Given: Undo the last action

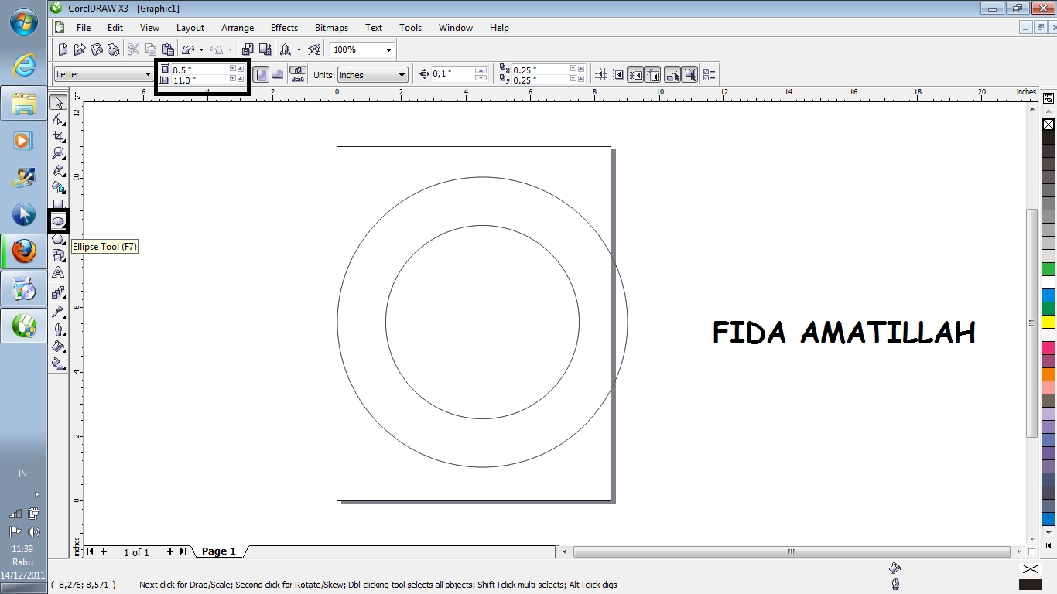Looking at the screenshot, I should (x=188, y=49).
